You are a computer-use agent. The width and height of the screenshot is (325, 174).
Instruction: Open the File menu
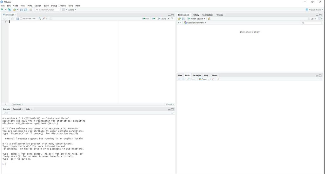3,6
